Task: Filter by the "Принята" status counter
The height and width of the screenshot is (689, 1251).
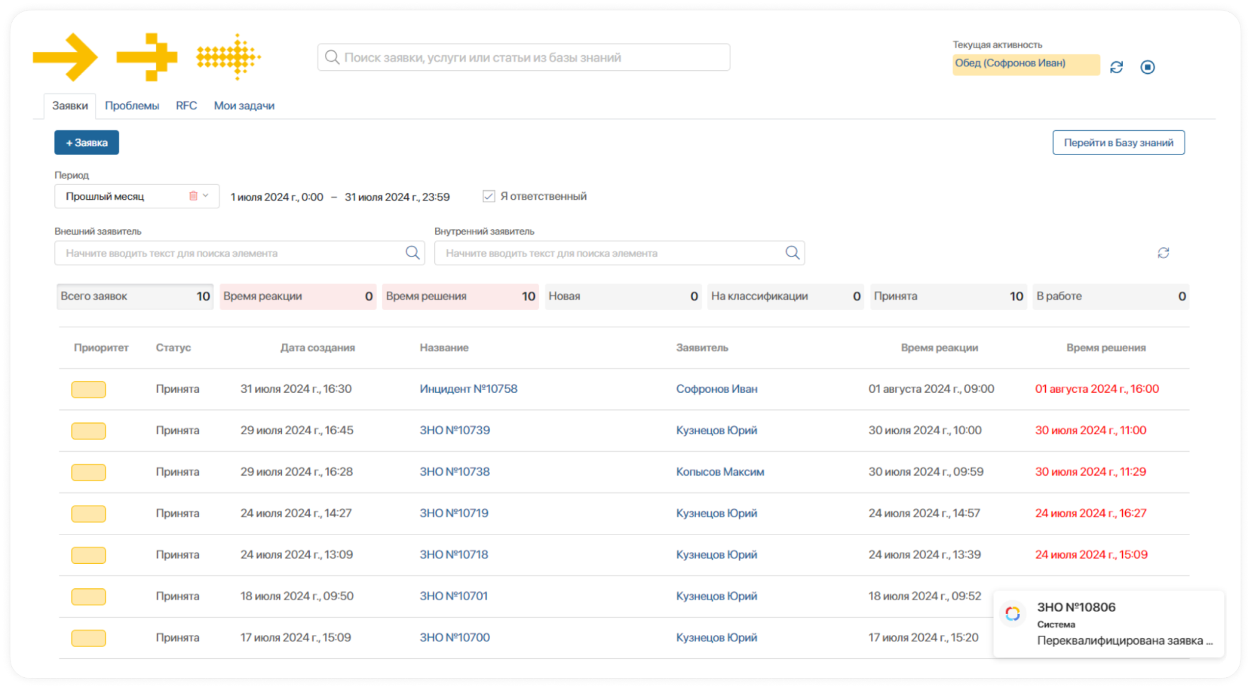Action: (x=947, y=296)
